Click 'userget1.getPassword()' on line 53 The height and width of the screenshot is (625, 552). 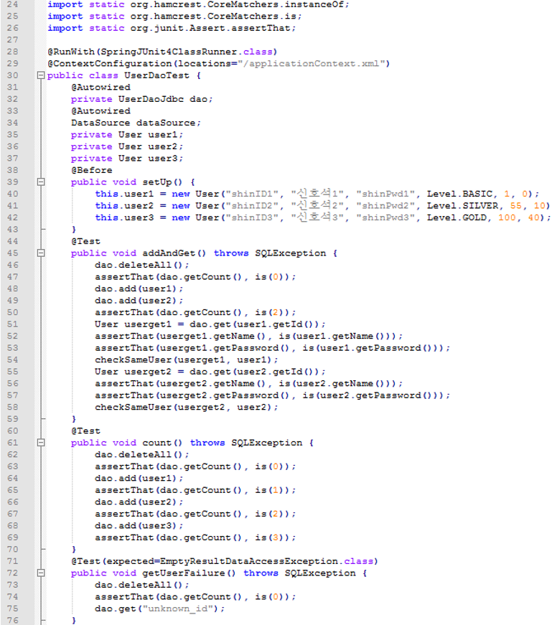(225, 348)
